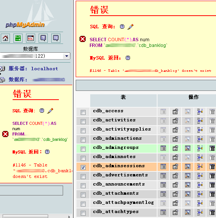Empty cdb_admingroups table trash icon

pos(212,148)
